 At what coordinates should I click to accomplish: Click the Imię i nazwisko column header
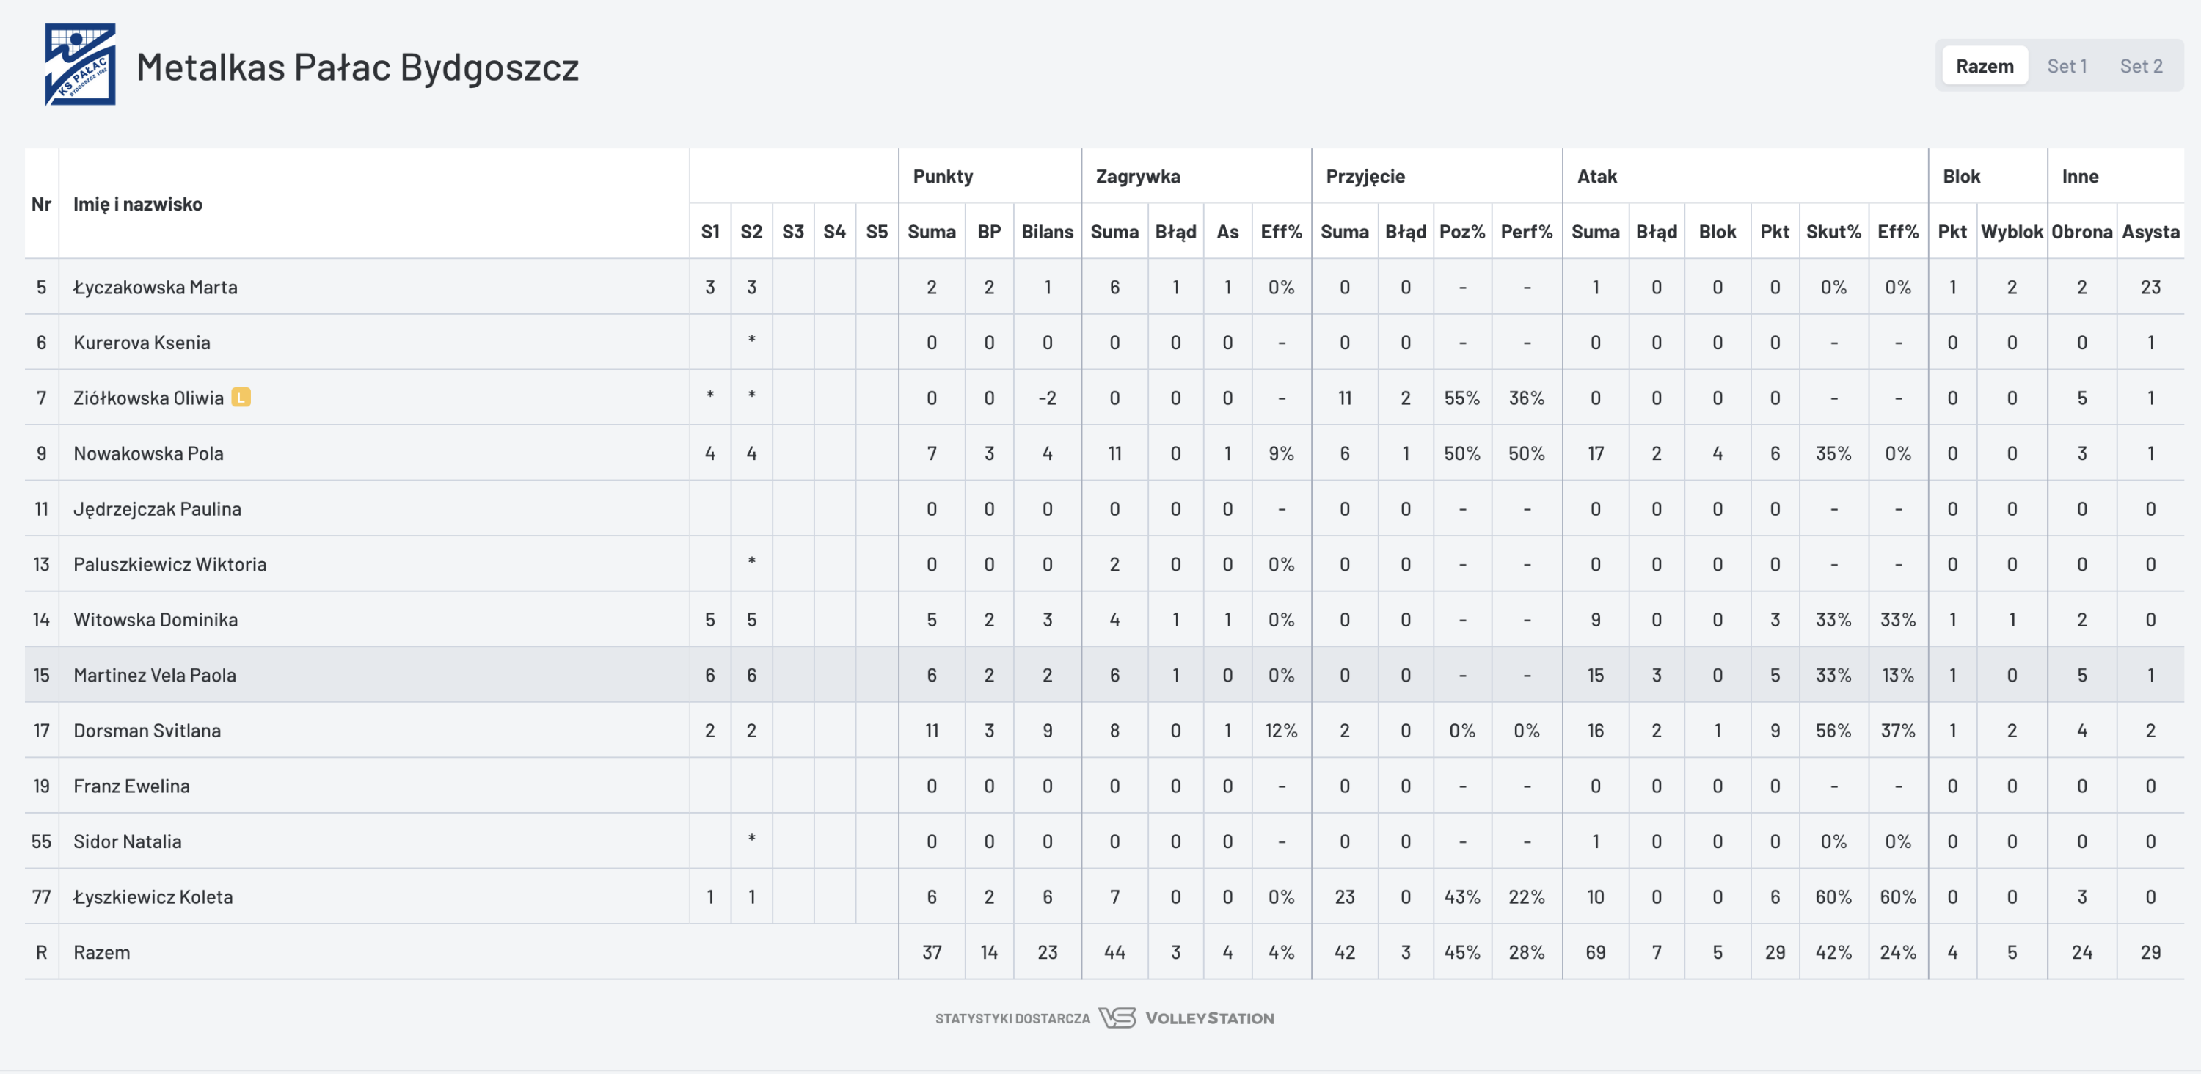(x=138, y=203)
